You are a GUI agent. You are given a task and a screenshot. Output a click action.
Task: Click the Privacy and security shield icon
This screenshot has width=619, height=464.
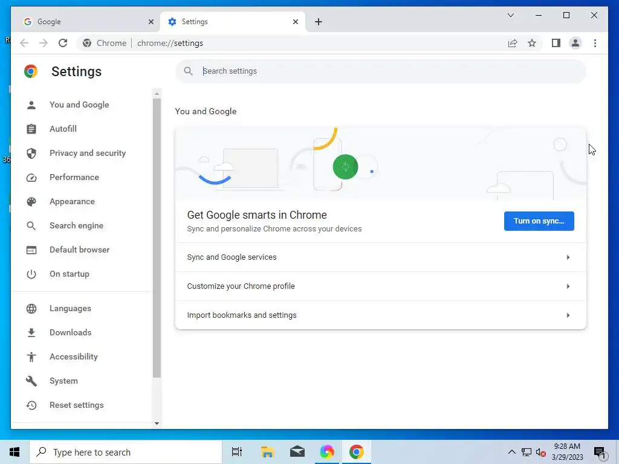[x=31, y=153]
